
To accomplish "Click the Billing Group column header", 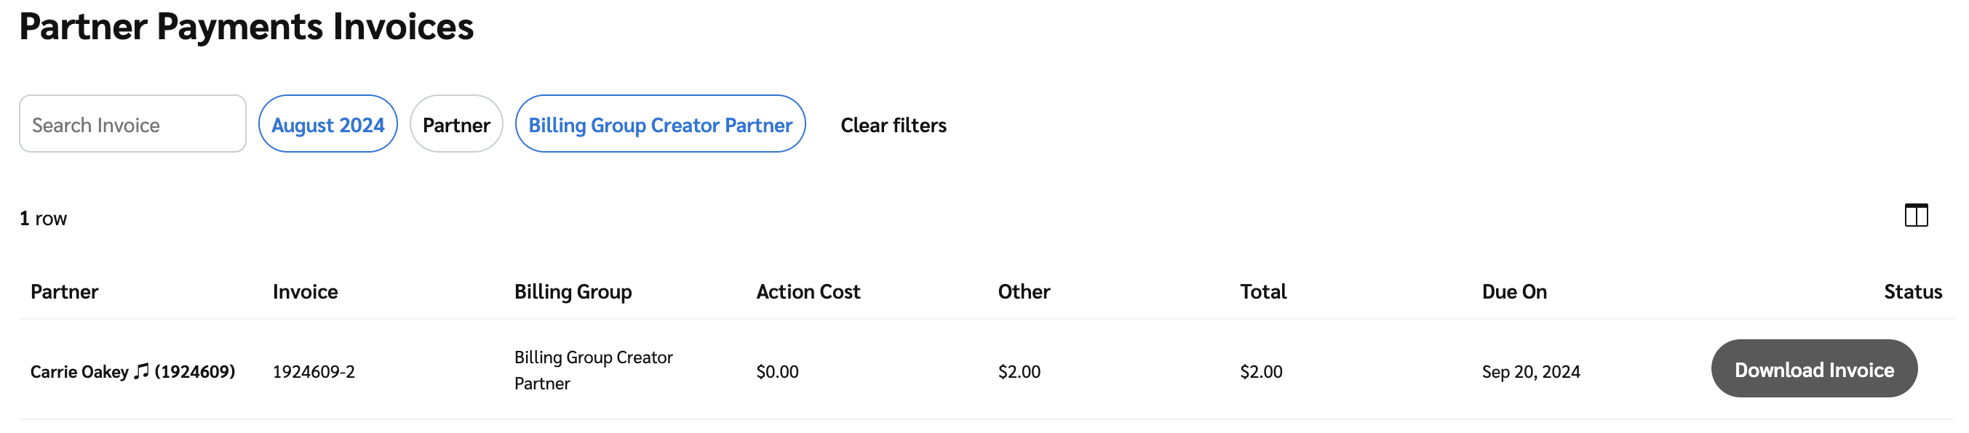I will 573,292.
